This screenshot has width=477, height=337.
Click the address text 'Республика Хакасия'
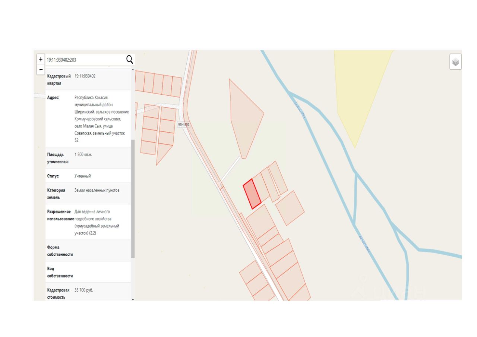[x=91, y=98]
